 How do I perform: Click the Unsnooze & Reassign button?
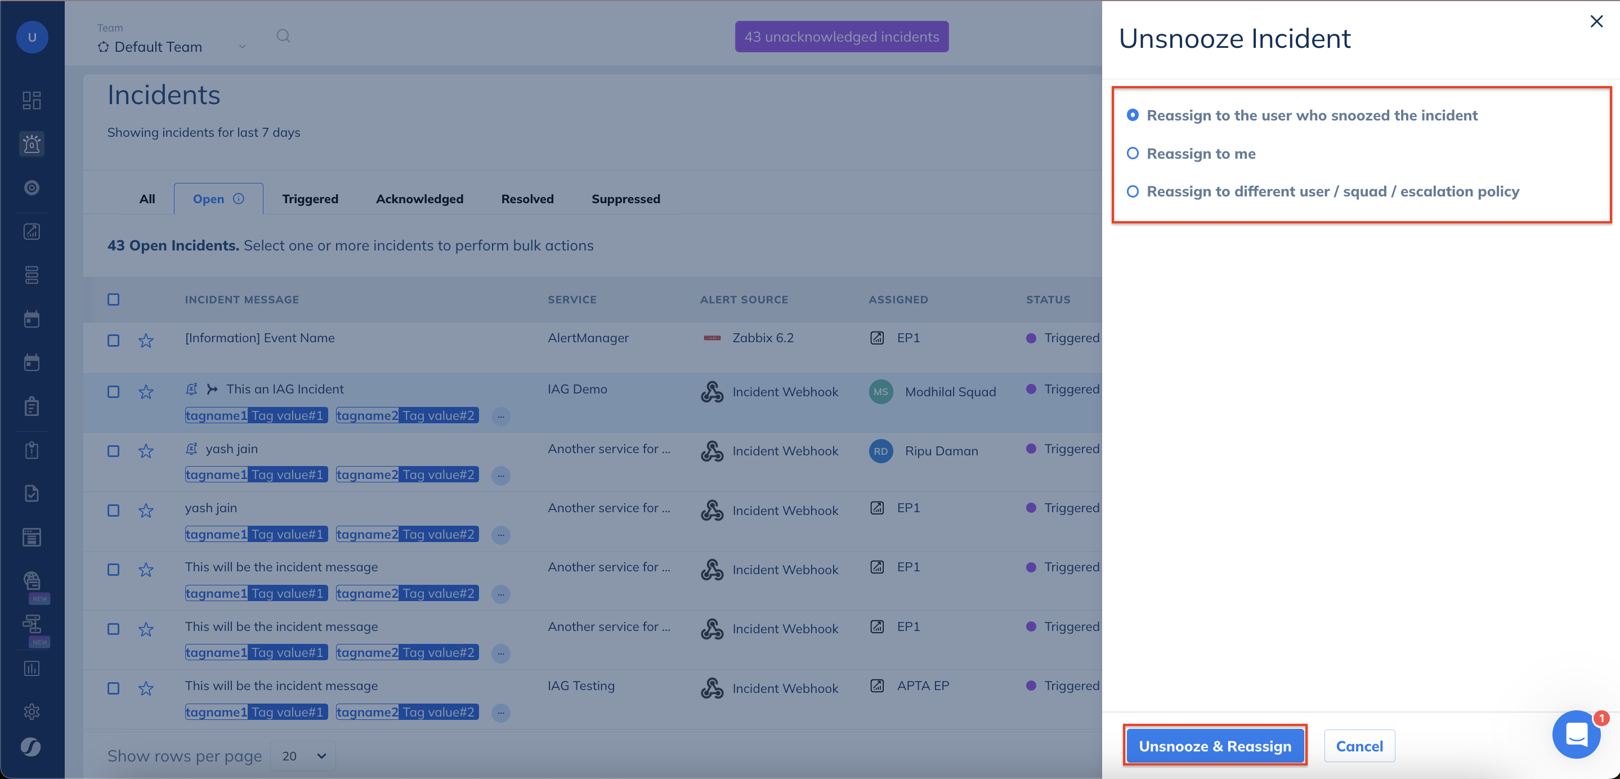coord(1214,746)
